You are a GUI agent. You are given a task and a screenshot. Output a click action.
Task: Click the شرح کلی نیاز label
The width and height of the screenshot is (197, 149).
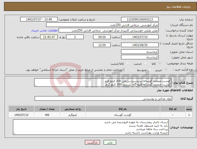point(183,83)
